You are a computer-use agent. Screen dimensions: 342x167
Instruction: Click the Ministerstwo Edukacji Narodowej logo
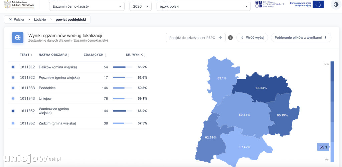[x=19, y=4]
